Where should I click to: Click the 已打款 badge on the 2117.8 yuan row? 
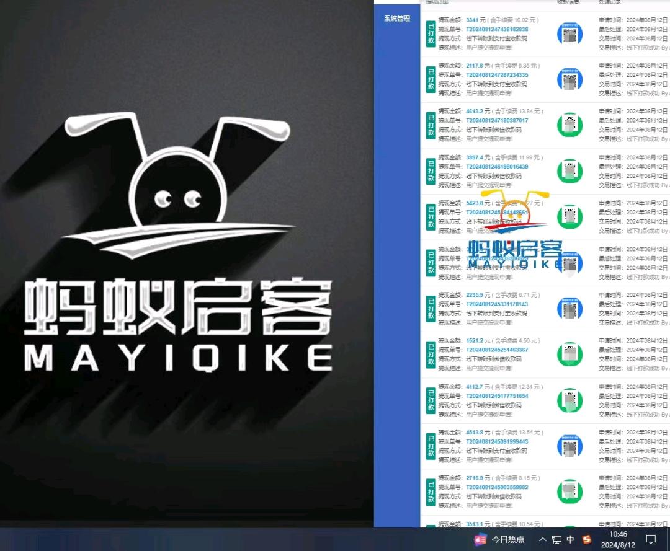coord(431,79)
